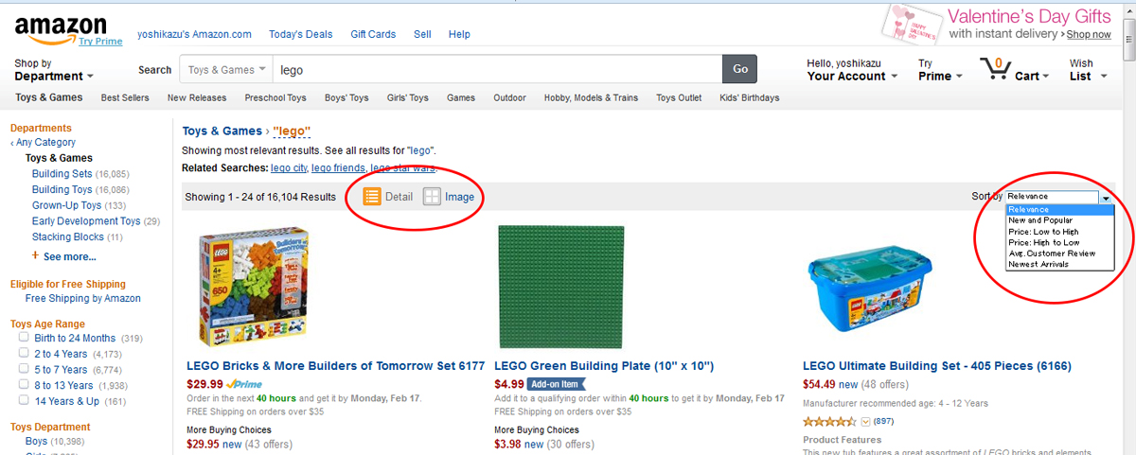1136x455 pixels.
Task: Enable the '14 Years & Up' filter checkbox
Action: [x=25, y=401]
